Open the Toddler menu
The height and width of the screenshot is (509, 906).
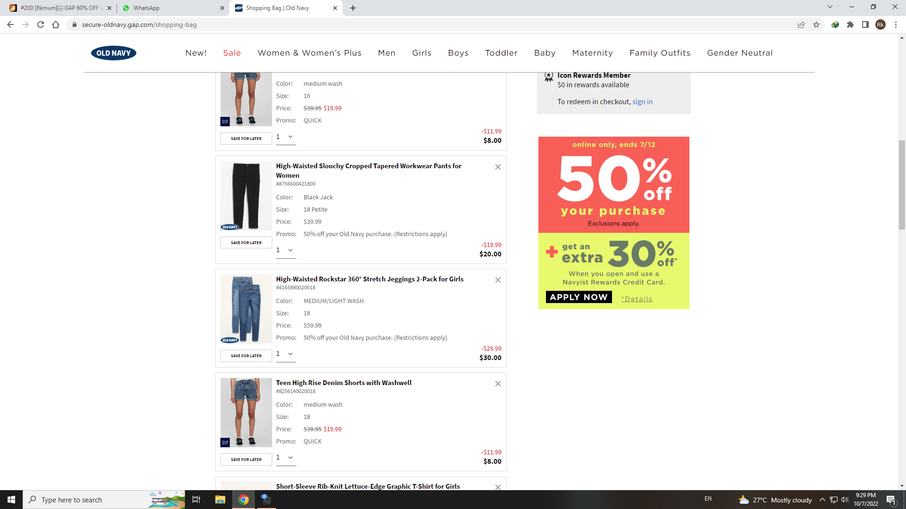pos(502,53)
